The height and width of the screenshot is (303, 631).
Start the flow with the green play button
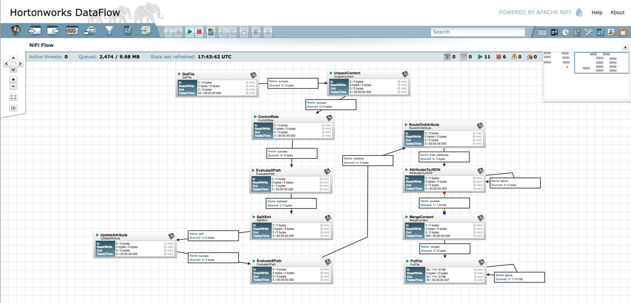pos(190,31)
